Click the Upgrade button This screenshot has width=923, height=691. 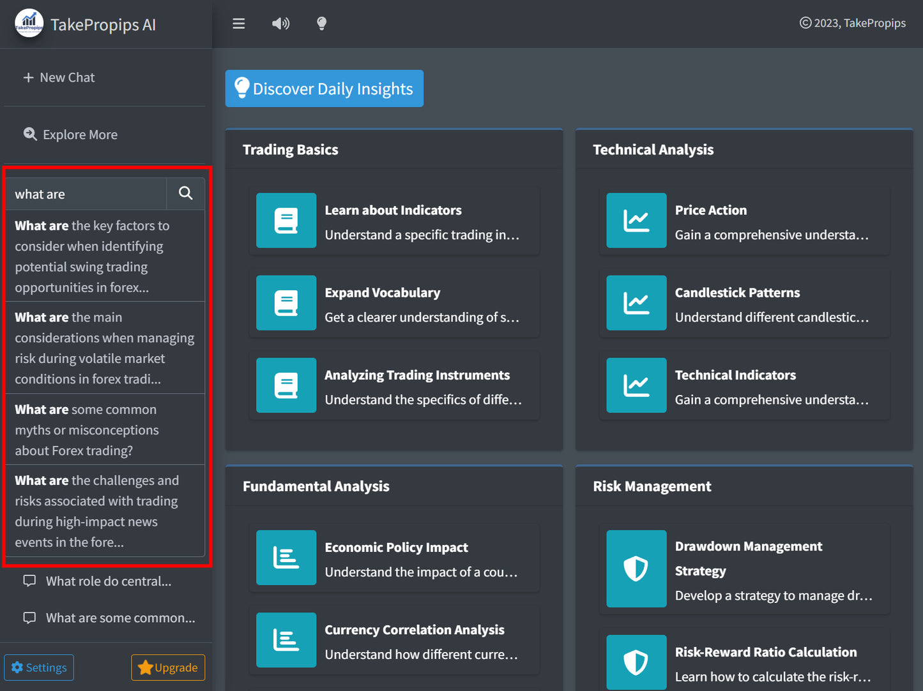click(x=168, y=667)
